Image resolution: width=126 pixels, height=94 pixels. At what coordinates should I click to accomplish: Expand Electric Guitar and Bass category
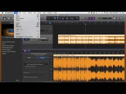12,51
